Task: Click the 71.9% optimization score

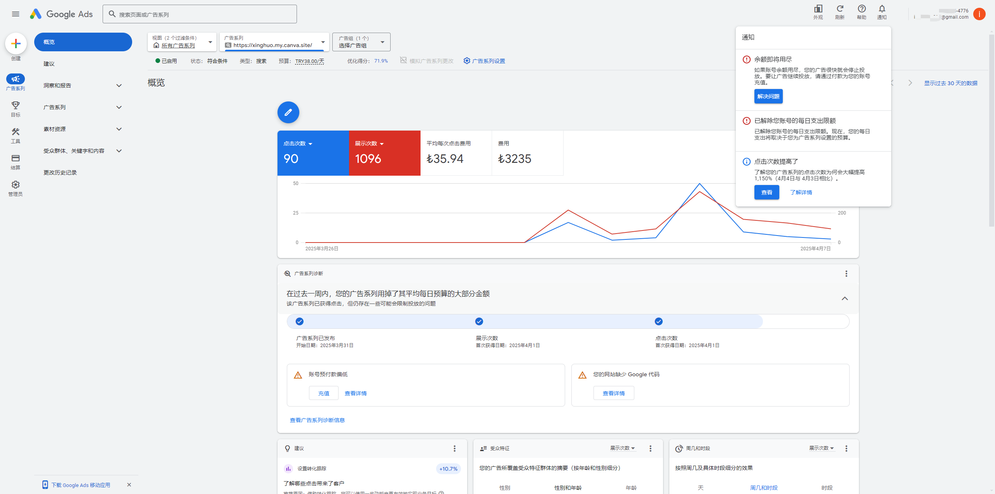Action: coord(381,61)
